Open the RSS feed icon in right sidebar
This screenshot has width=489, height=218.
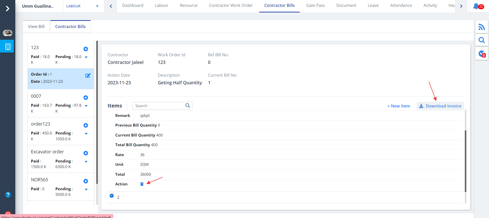point(481,27)
